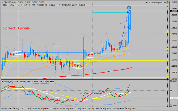Click the '1.30590' price axis value
The width and height of the screenshot is (178, 111).
174,47
